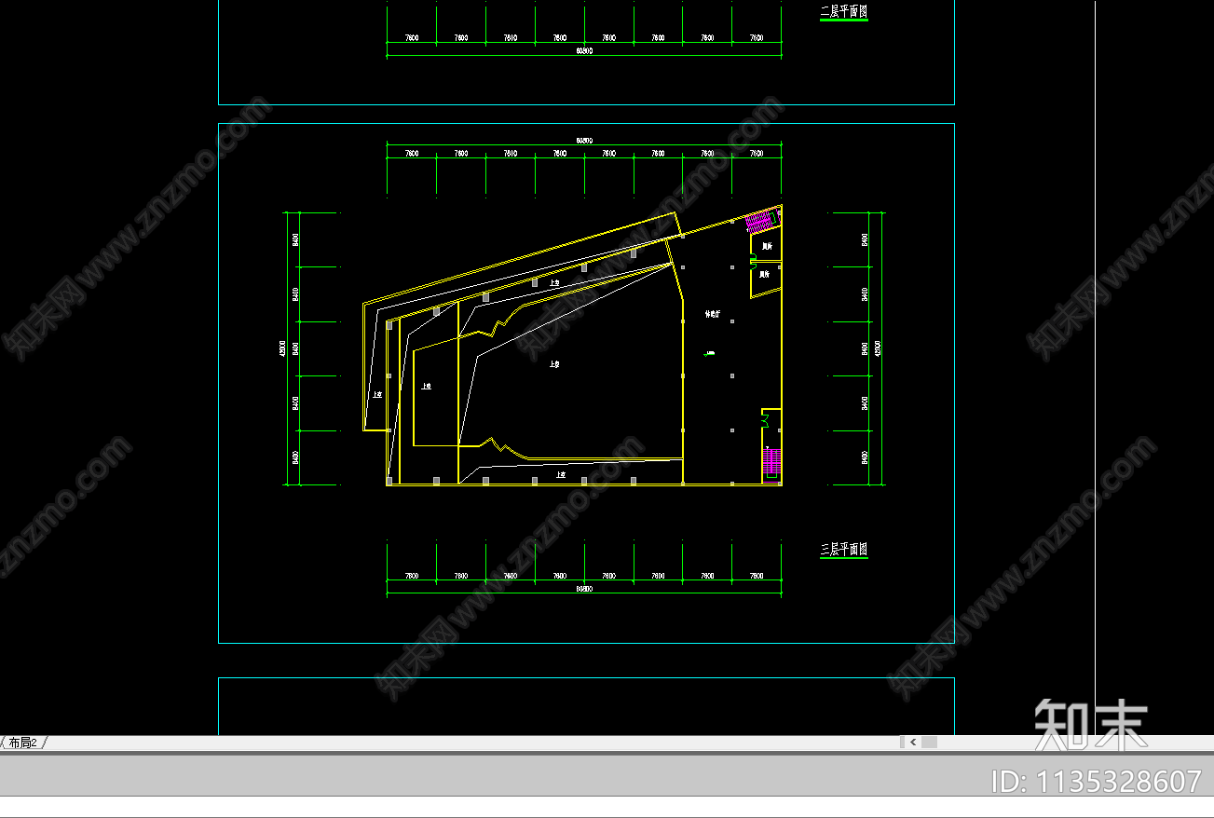Select the 二层平面图 title text at top
The height and width of the screenshot is (818, 1214).
pyautogui.click(x=843, y=11)
